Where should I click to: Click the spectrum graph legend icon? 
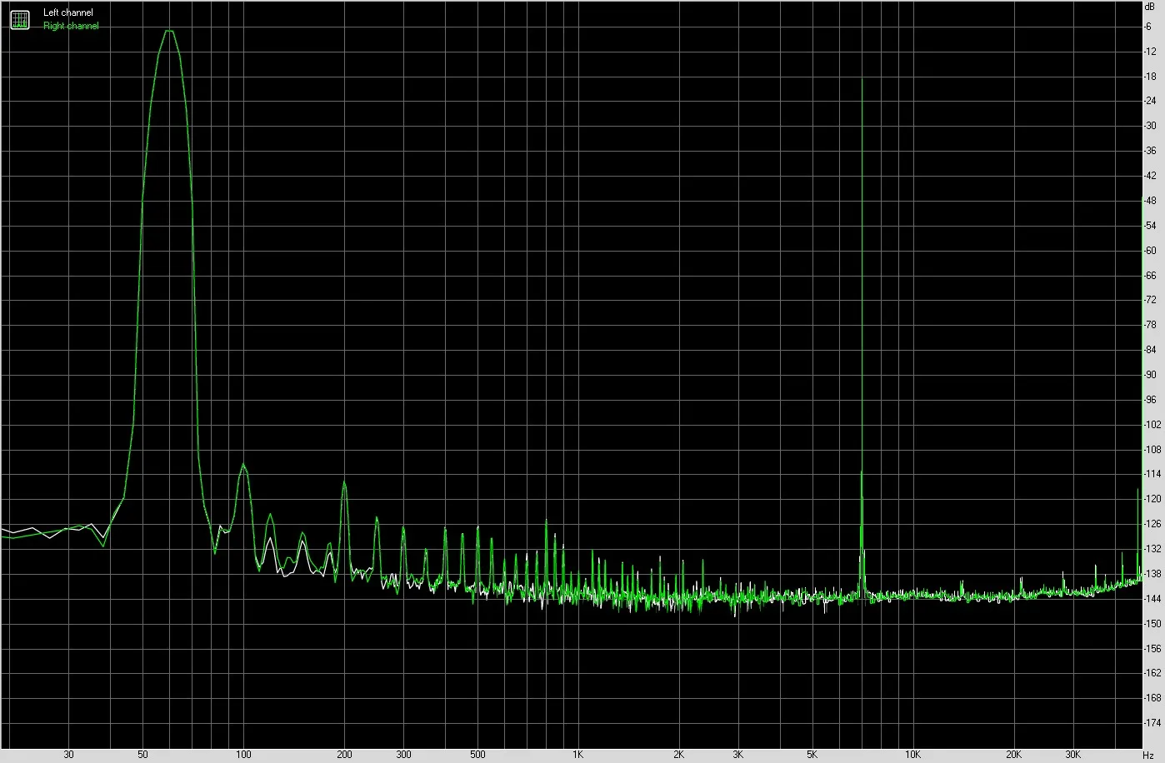pos(19,19)
